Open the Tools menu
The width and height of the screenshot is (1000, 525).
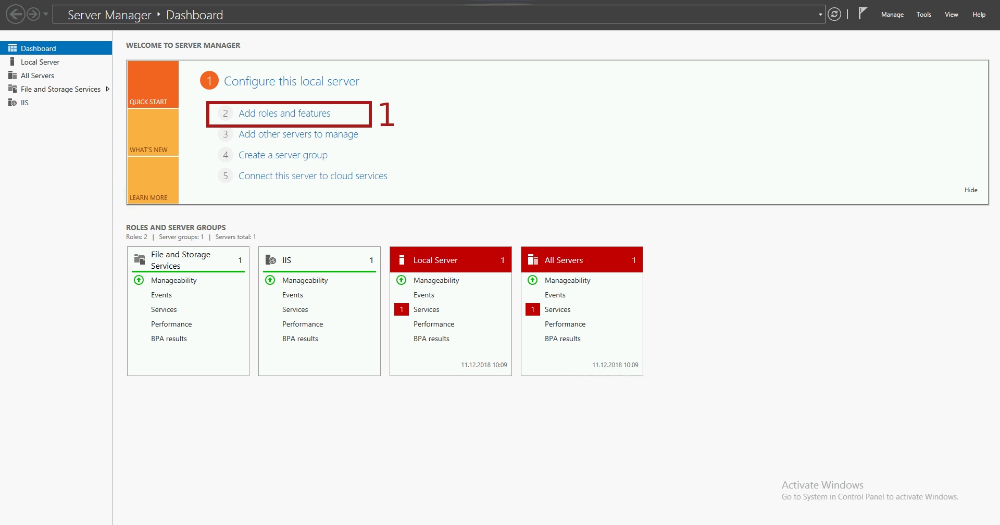(x=924, y=15)
